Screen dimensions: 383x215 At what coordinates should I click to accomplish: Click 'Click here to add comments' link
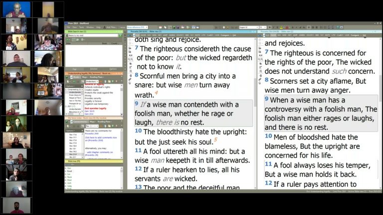click(x=101, y=137)
